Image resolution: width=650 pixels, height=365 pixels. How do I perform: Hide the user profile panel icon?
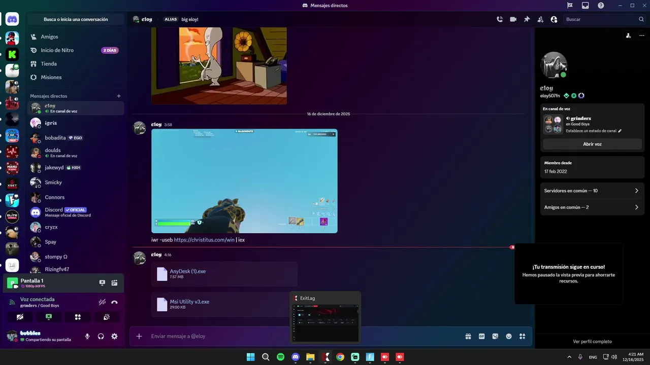coord(554,19)
